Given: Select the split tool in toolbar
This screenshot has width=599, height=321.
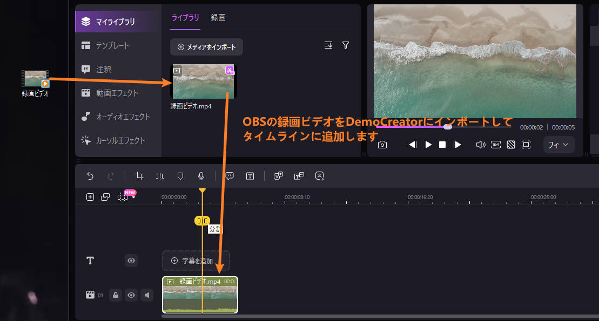Looking at the screenshot, I should [160, 176].
